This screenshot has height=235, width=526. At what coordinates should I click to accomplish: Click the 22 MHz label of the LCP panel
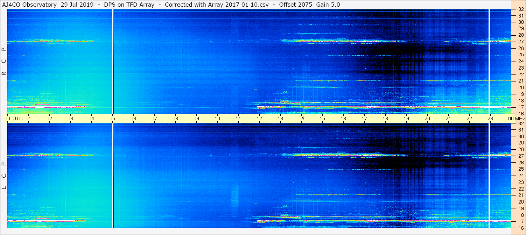point(520,188)
